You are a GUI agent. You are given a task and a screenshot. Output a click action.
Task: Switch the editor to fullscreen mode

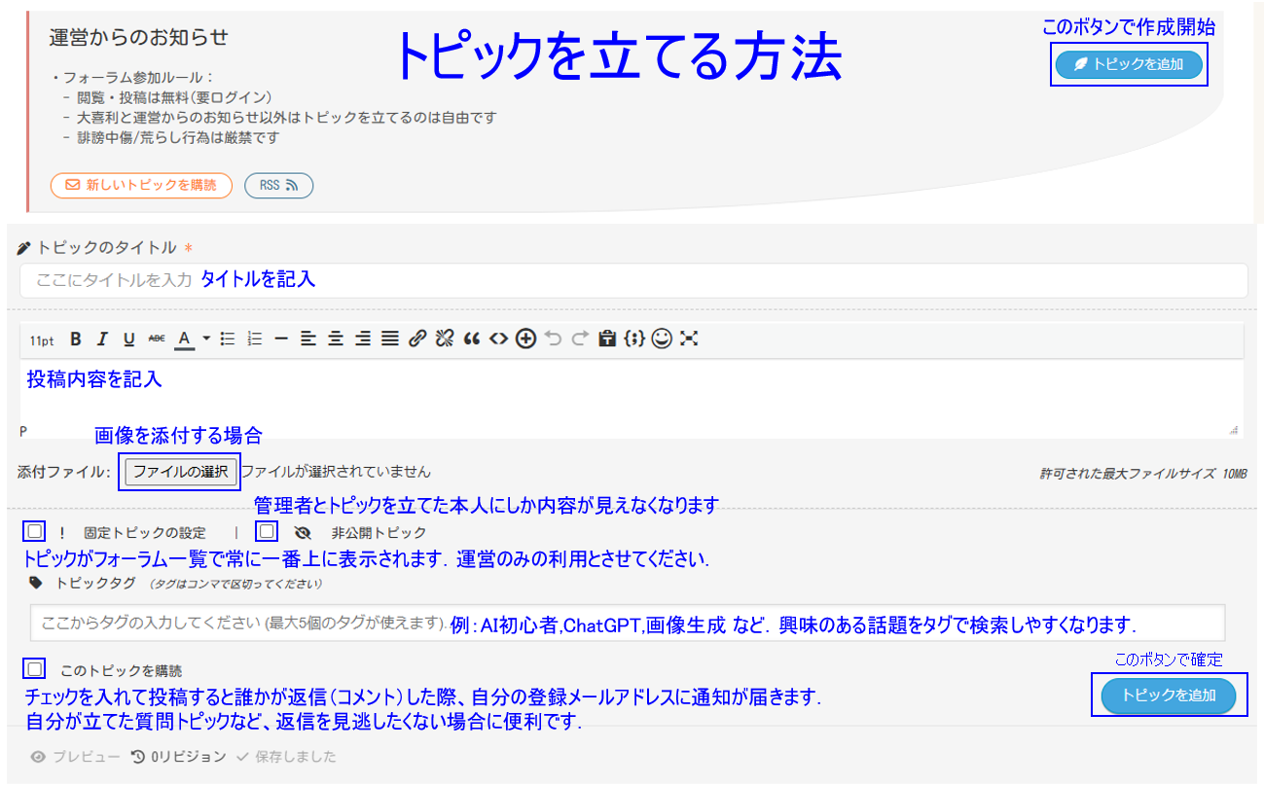(689, 339)
